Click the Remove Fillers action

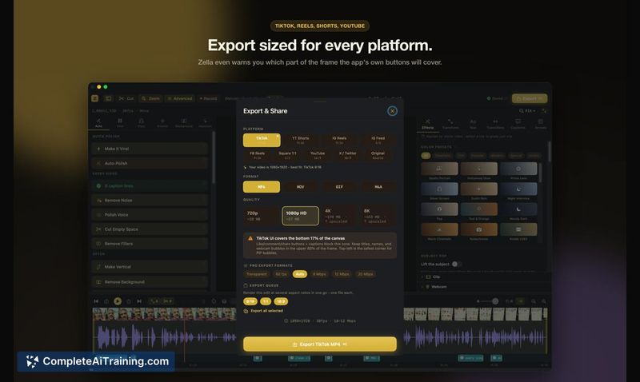[x=150, y=244]
